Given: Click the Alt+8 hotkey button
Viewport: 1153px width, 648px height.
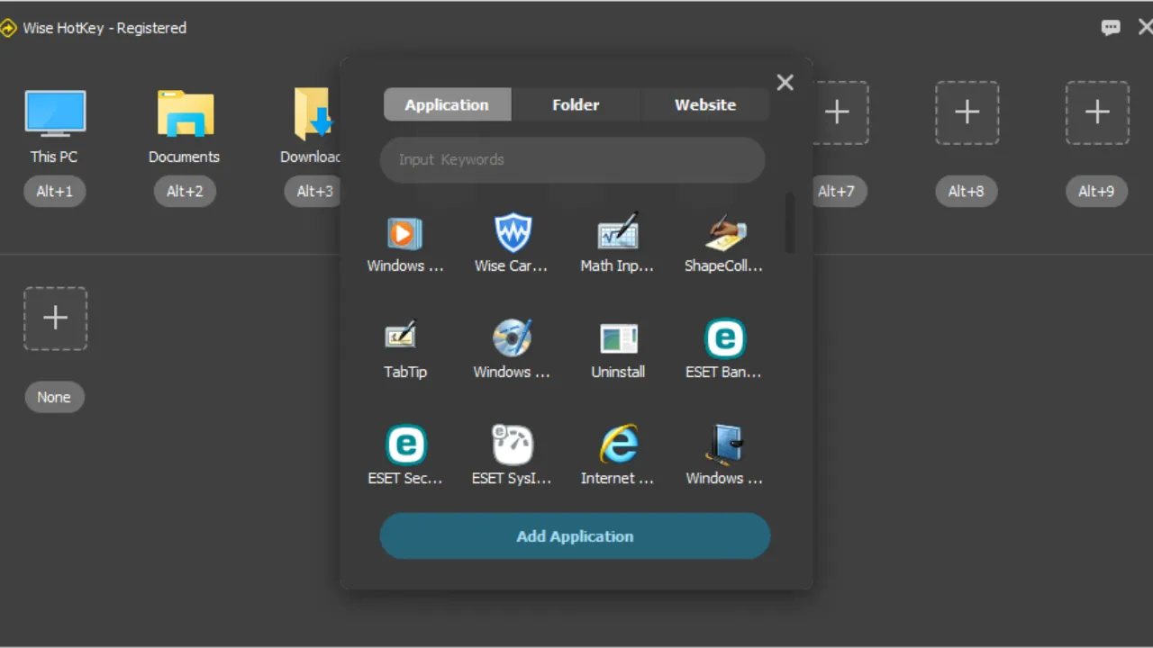Looking at the screenshot, I should 966,191.
